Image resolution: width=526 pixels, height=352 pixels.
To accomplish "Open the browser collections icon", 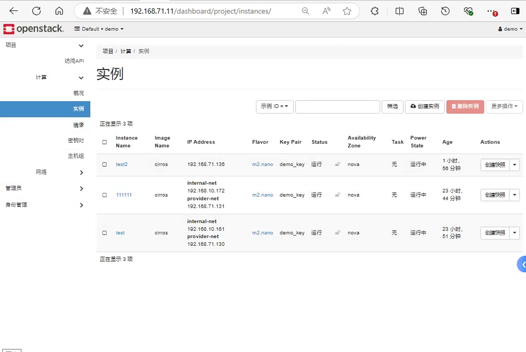I will coord(422,11).
